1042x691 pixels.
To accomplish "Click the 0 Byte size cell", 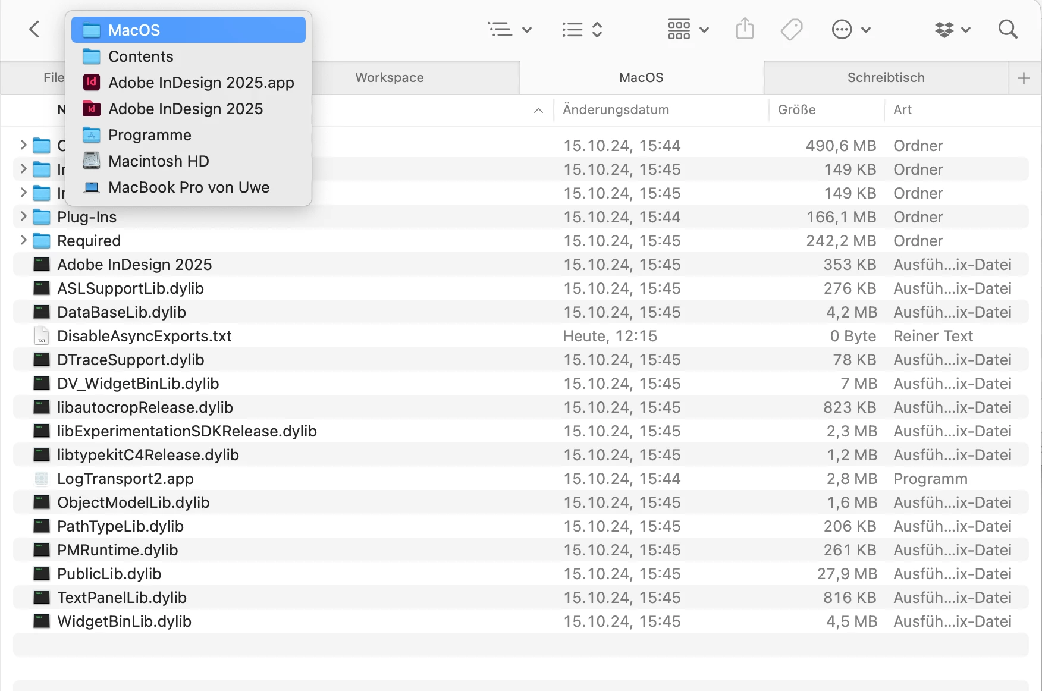I will click(853, 336).
